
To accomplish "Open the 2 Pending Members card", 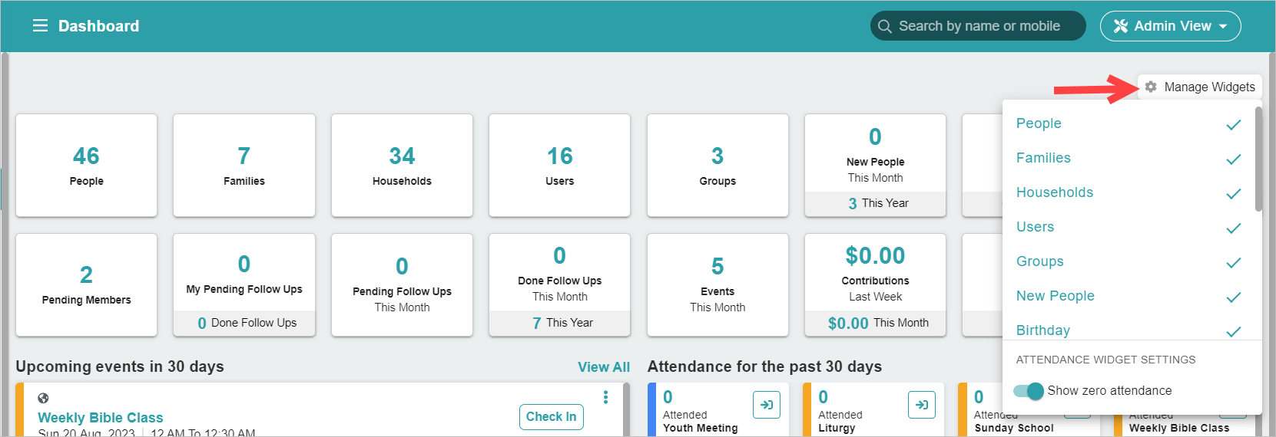I will pyautogui.click(x=87, y=285).
